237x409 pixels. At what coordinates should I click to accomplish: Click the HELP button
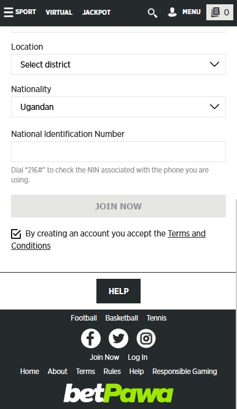118,291
